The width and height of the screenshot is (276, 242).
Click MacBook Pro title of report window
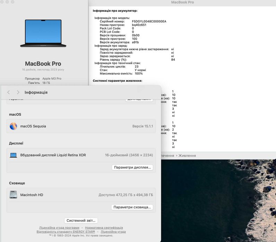click(182, 2)
